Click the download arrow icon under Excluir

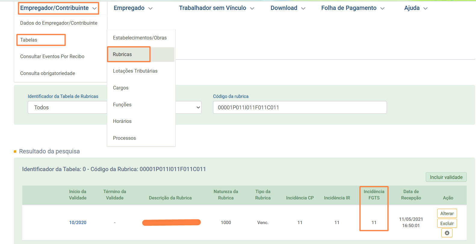[x=447, y=233]
